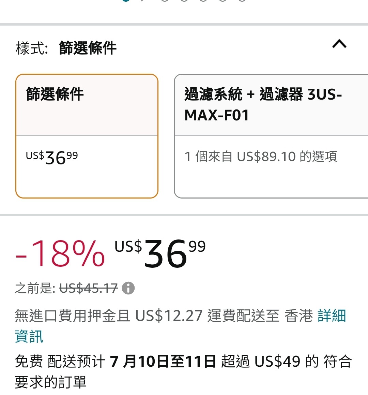Collapse the 樣式 section with the chevron
368x395 pixels.
(339, 44)
